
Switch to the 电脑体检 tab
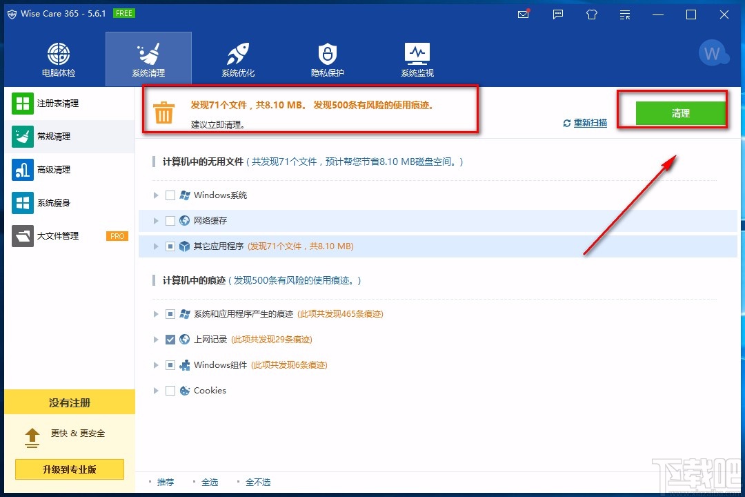coord(59,59)
